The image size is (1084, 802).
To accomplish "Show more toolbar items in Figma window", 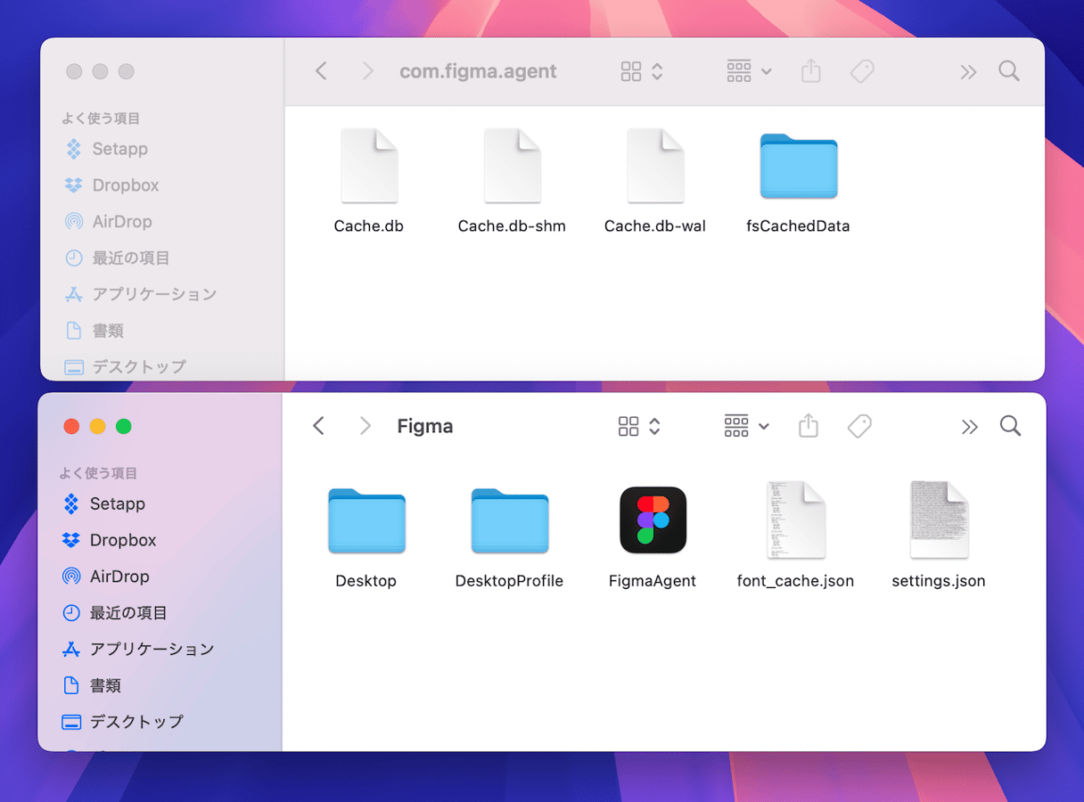I will pyautogui.click(x=970, y=427).
